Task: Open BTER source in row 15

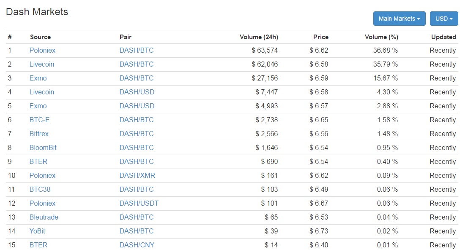Action: click(38, 245)
